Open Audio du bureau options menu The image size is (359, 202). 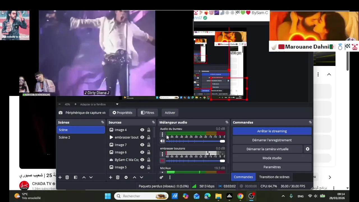(x=162, y=135)
